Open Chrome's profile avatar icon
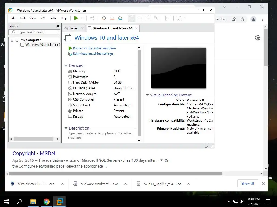 pyautogui.click(x=253, y=19)
